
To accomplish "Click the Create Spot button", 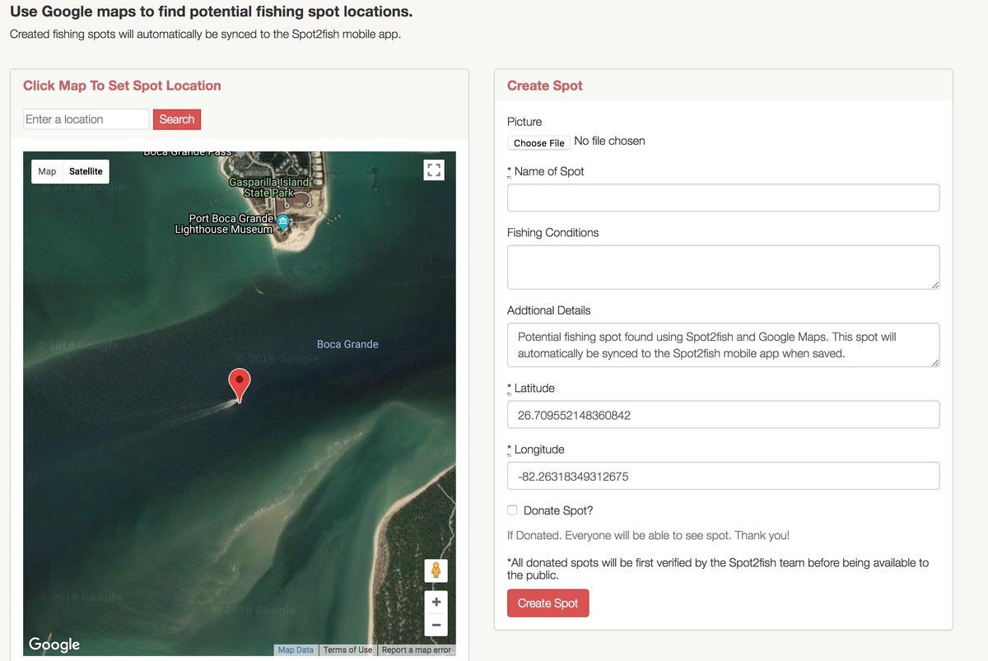I will 548,603.
